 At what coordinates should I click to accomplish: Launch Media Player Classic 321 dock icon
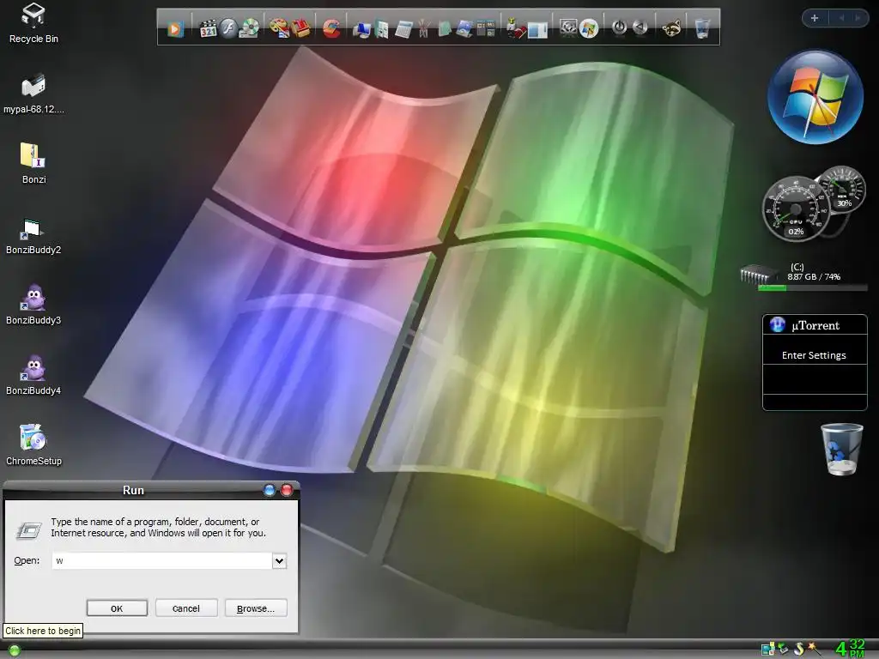coord(208,28)
